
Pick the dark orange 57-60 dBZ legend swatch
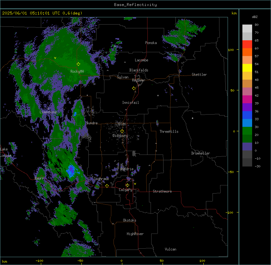tap(247, 52)
